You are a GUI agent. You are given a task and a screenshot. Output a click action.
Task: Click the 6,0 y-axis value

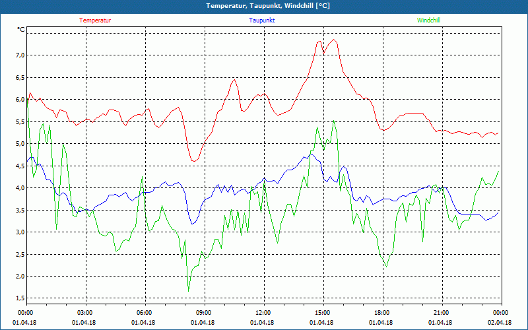tap(21, 100)
